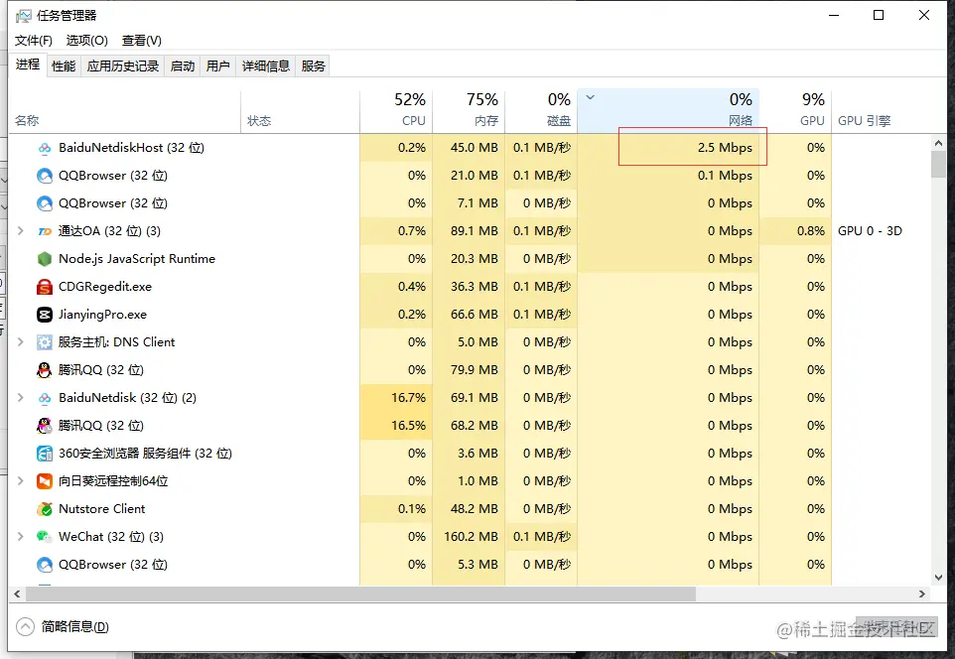Sort by the 内存 column header

pyautogui.click(x=469, y=111)
